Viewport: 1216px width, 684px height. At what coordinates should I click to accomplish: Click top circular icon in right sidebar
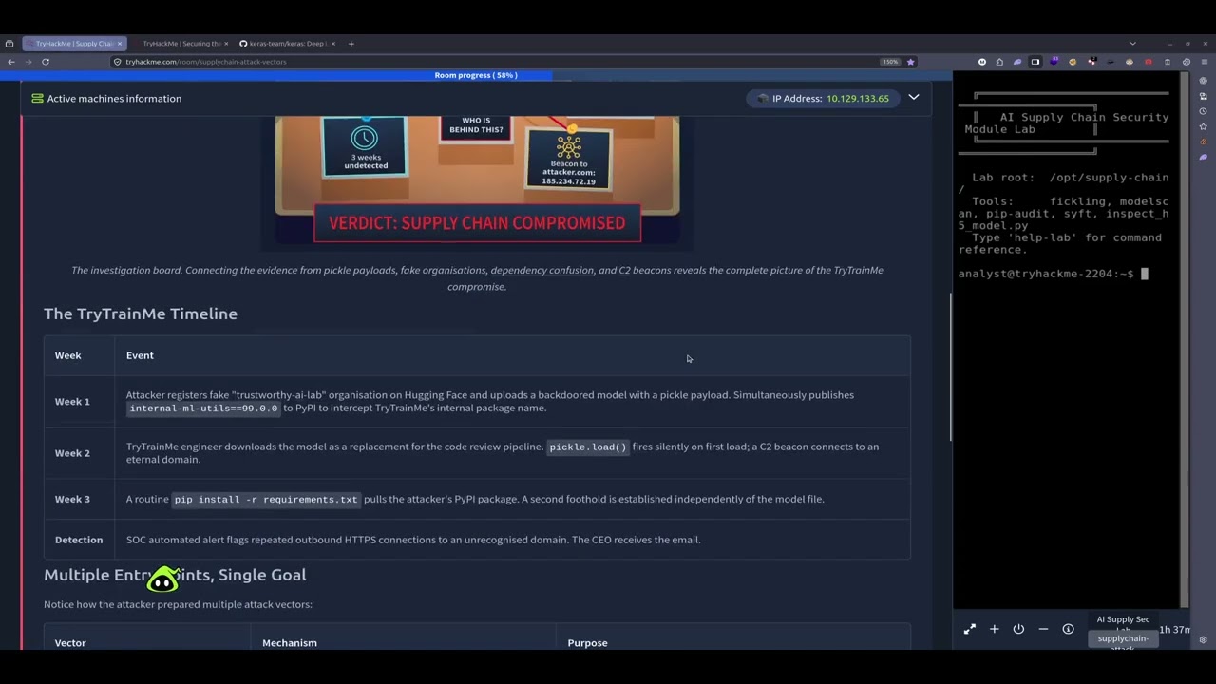[1204, 81]
